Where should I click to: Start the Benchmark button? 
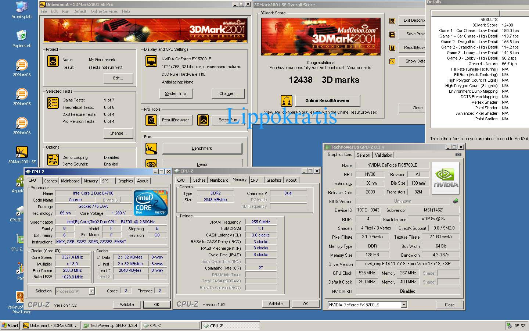click(x=202, y=148)
